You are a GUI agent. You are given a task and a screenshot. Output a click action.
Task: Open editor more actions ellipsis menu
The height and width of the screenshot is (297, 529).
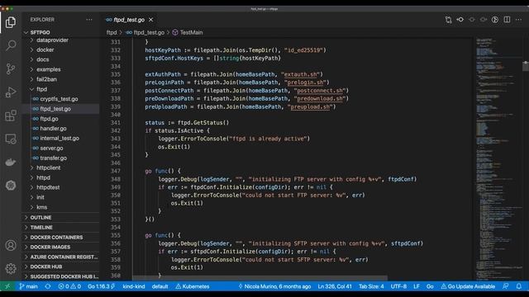click(x=518, y=20)
